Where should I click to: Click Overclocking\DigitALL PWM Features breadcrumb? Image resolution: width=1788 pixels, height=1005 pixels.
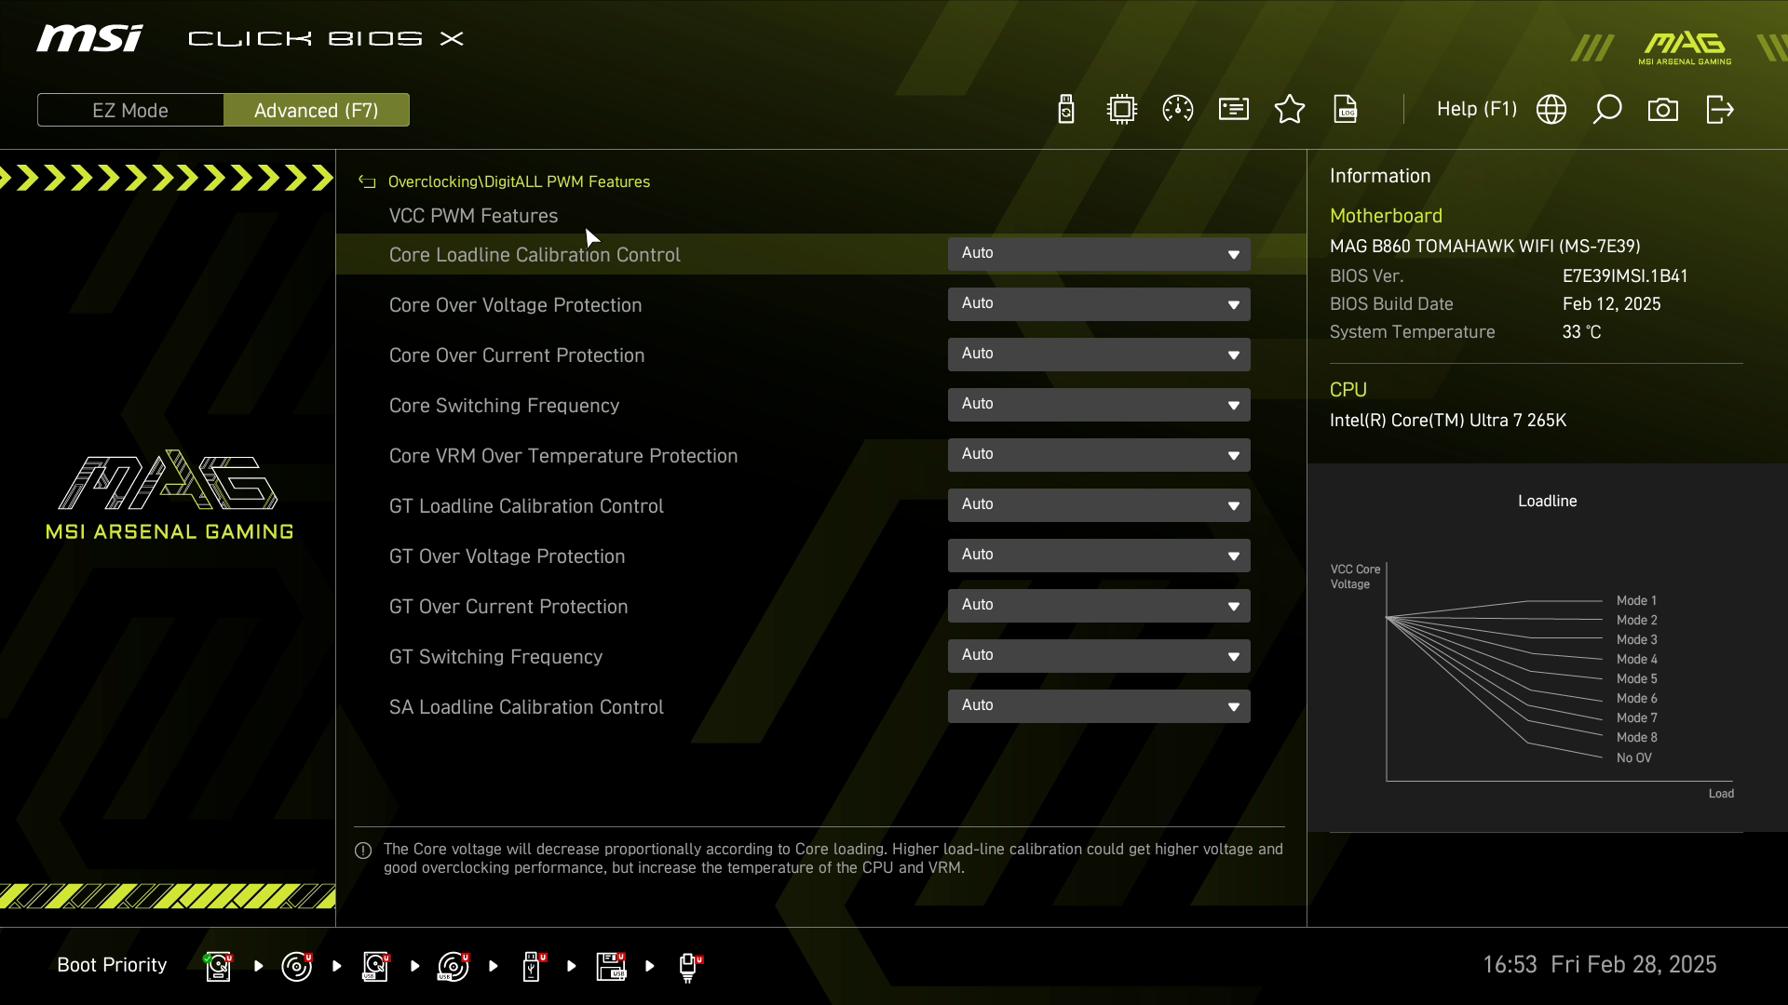(519, 182)
